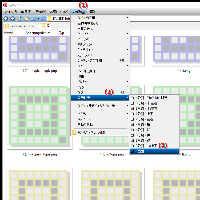This screenshot has width=200, height=200.
Task: Expand the 一覧の表示 submenu
Action: coord(100,29)
